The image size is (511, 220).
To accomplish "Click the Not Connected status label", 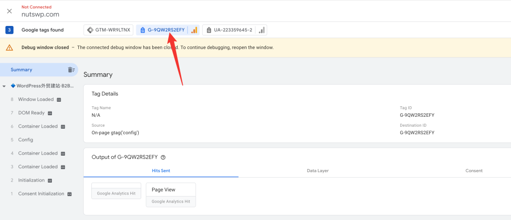I will tap(36, 7).
